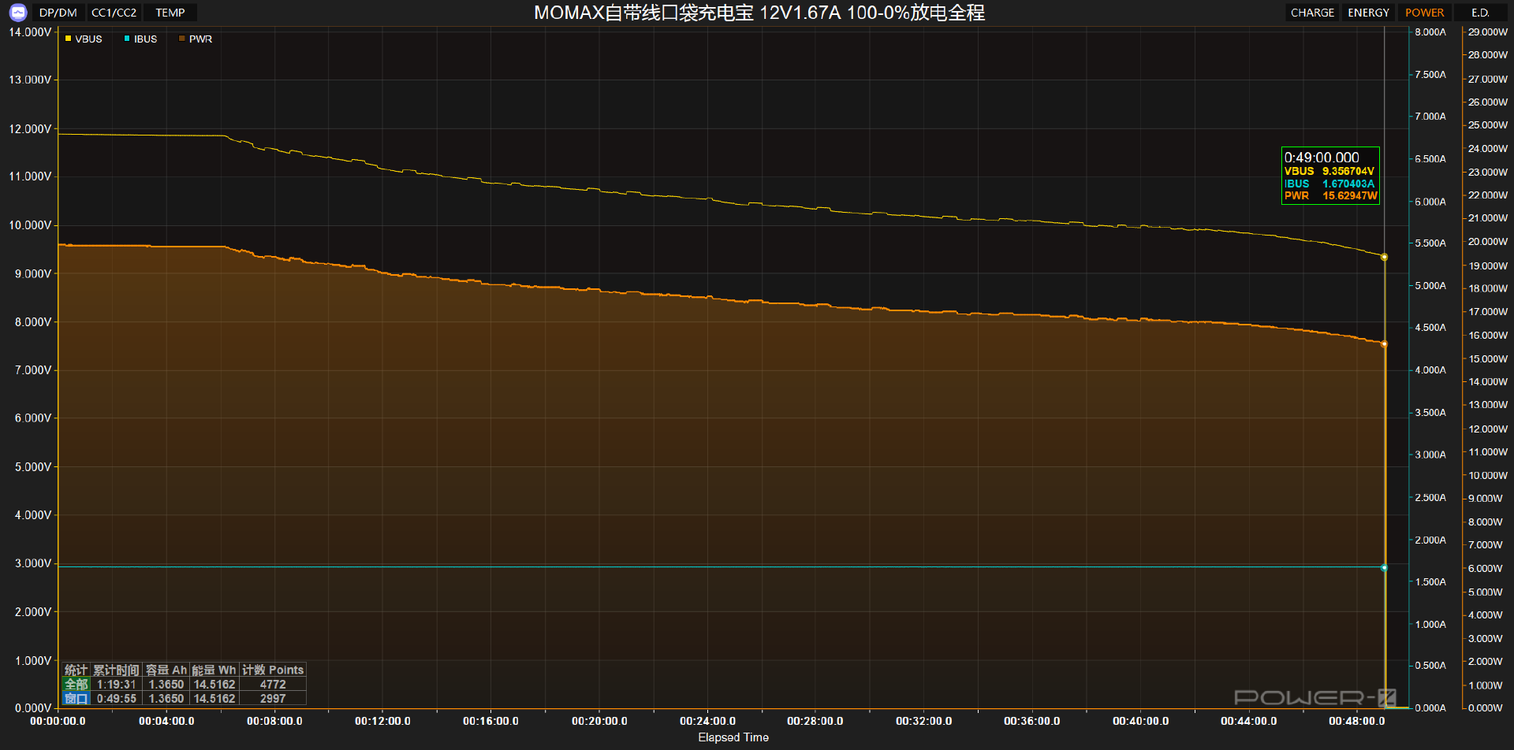Click the app logo icon at top-left
Image resolution: width=1514 pixels, height=750 pixels.
pos(17,13)
